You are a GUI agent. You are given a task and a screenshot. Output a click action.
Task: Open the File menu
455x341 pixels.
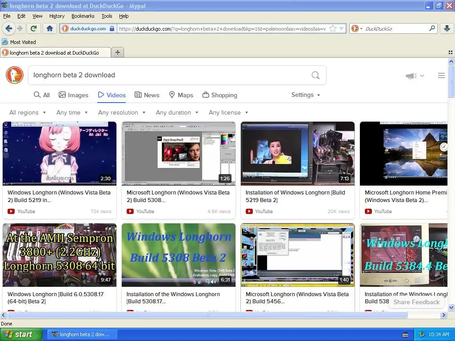(7, 16)
